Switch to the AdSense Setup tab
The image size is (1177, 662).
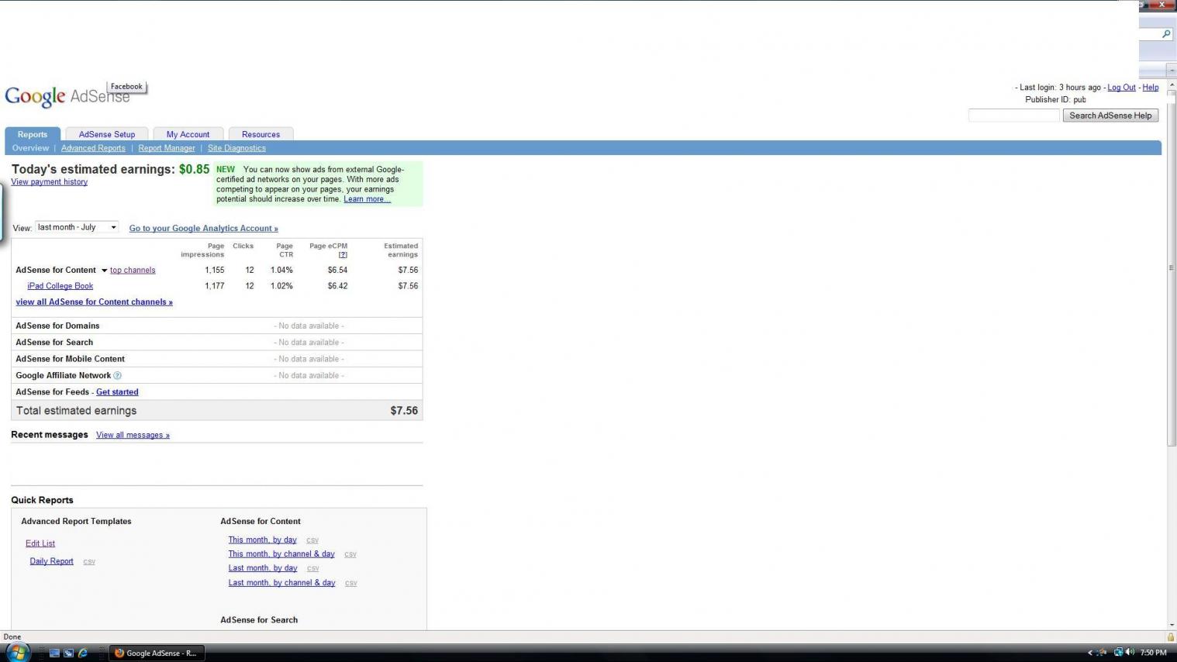coord(107,134)
